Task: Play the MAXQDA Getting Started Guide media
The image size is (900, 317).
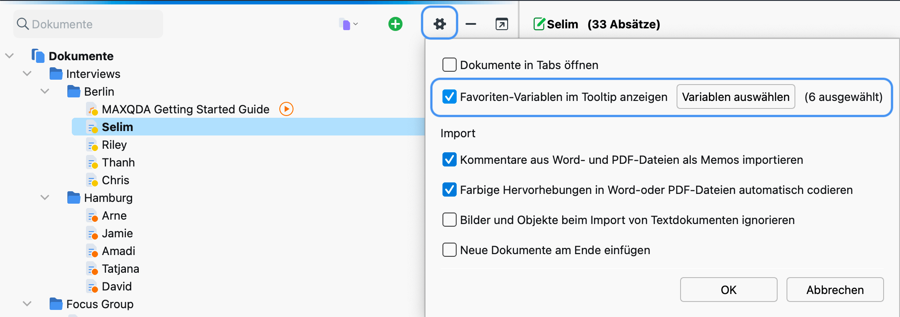Action: point(286,109)
